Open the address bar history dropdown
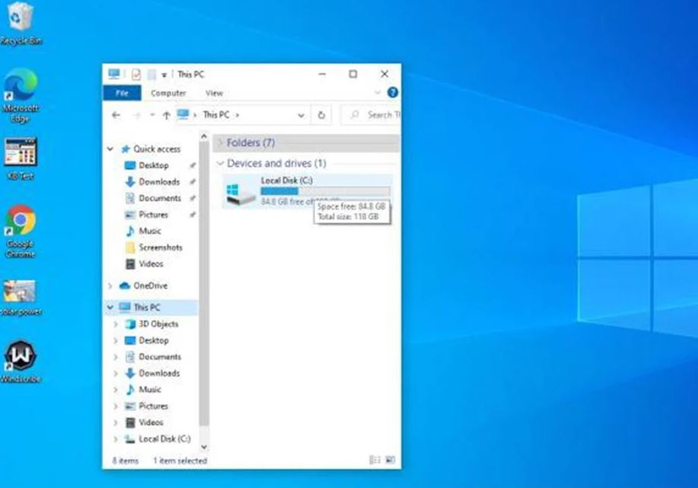 pos(301,115)
